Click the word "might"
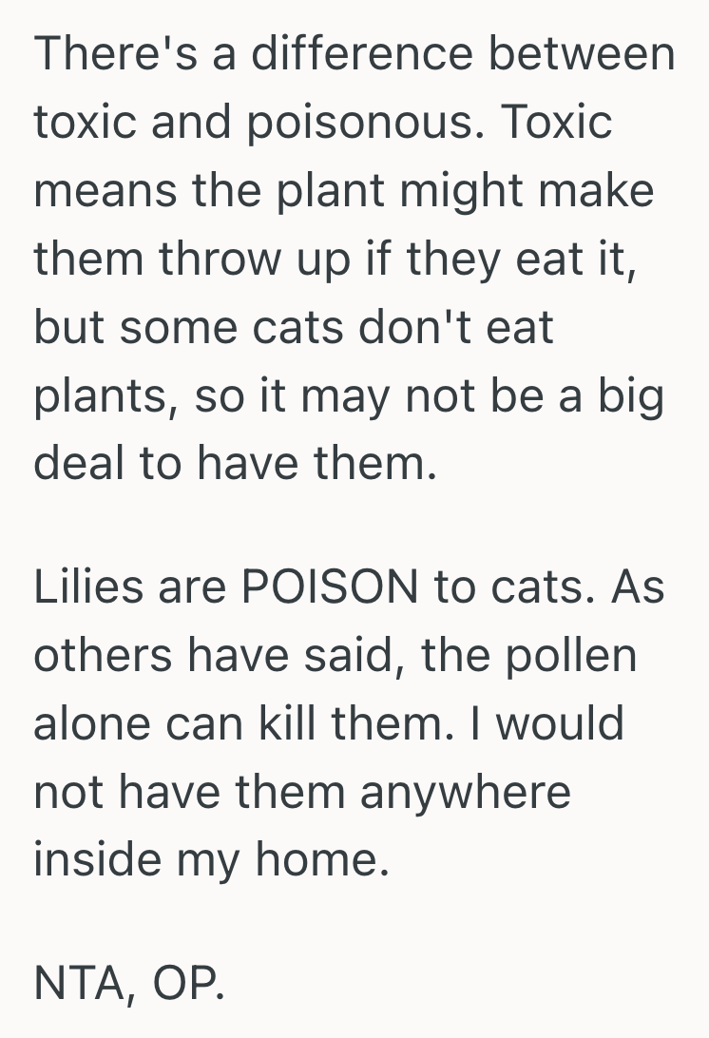The image size is (709, 1038). tap(460, 190)
